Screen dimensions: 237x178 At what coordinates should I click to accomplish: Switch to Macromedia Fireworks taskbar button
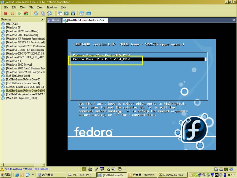(173, 175)
